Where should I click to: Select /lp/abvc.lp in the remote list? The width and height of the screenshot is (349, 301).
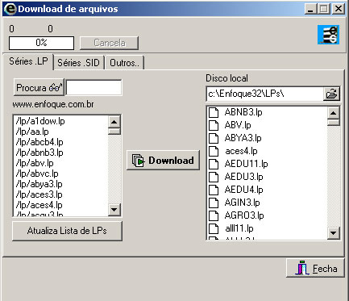(x=37, y=173)
